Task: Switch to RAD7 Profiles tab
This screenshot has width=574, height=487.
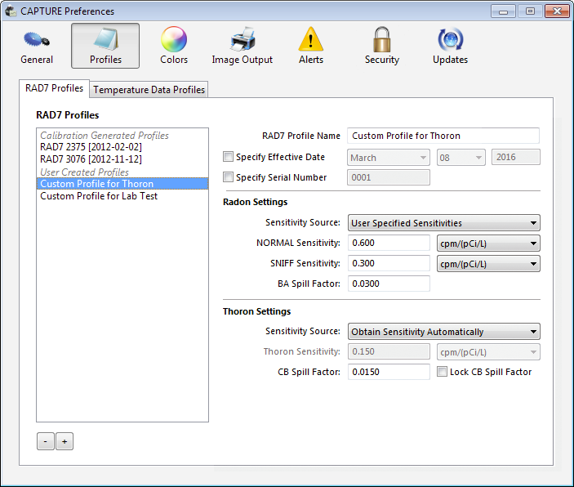Action: (54, 88)
